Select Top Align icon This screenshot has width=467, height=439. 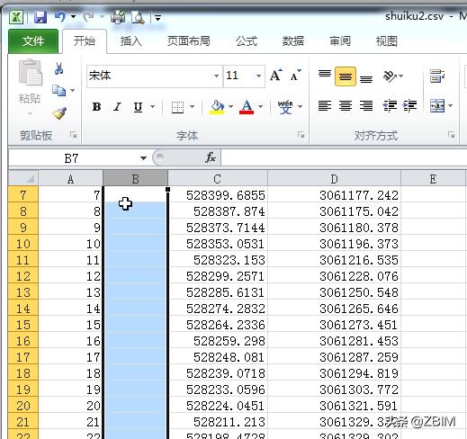(325, 75)
